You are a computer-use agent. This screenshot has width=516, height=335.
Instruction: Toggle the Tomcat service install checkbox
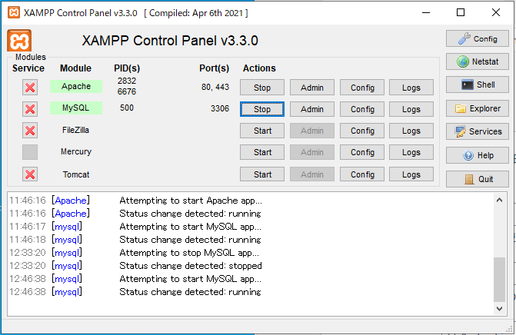(x=30, y=174)
